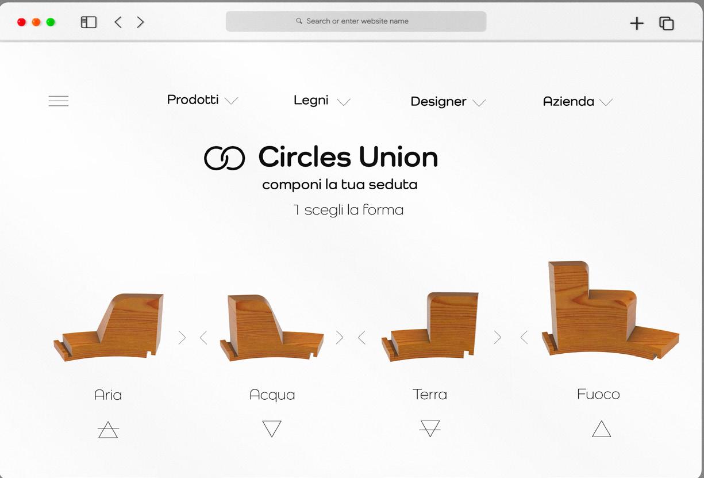Viewport: 704px width, 478px height.
Task: Click the Circles Union logo icon
Action: 225,158
